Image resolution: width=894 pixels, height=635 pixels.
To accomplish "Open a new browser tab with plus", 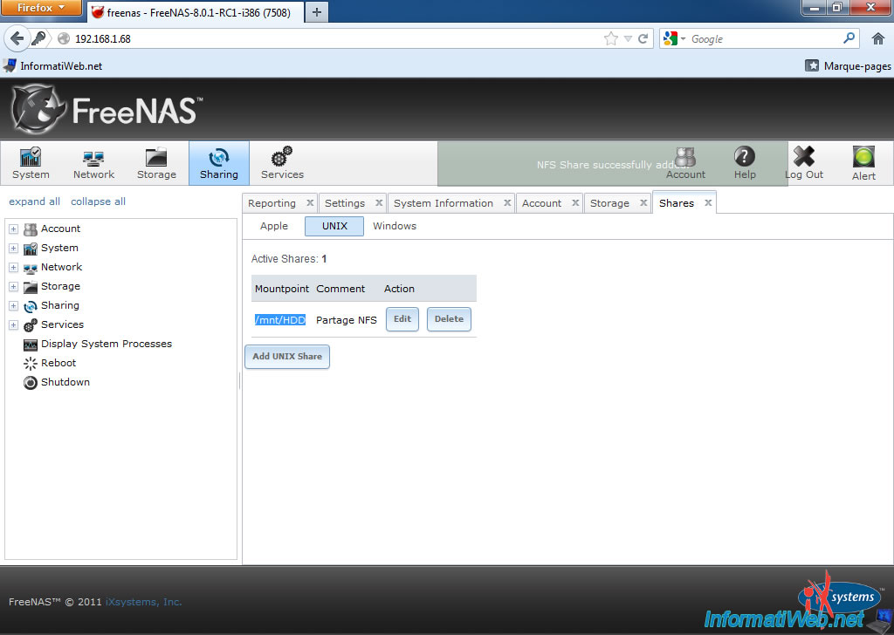I will (x=317, y=12).
